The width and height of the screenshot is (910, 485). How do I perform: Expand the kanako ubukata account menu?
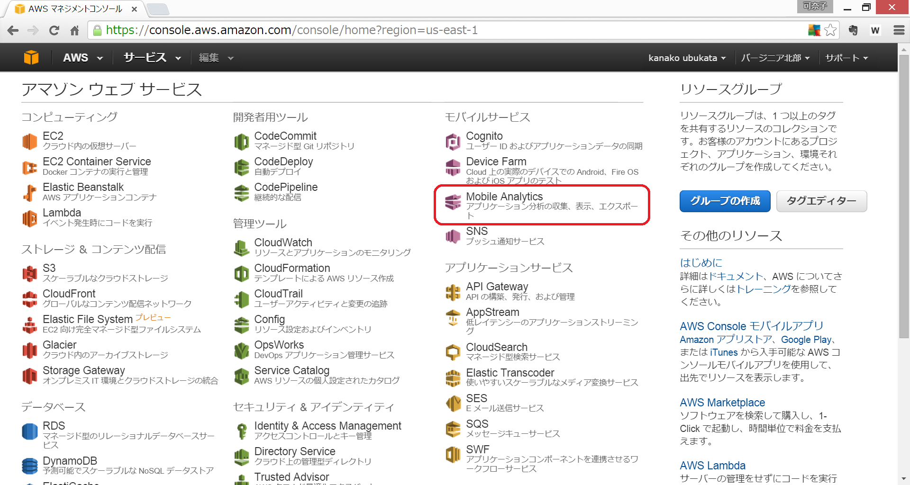point(687,58)
